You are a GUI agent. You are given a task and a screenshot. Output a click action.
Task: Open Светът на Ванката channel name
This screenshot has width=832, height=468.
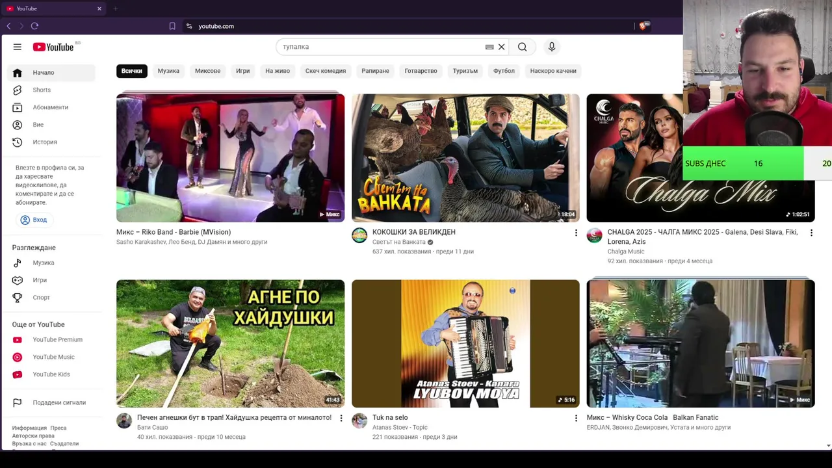tap(398, 242)
